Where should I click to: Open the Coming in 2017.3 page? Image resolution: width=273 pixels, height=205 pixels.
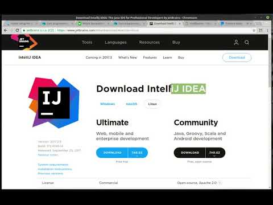click(x=99, y=58)
